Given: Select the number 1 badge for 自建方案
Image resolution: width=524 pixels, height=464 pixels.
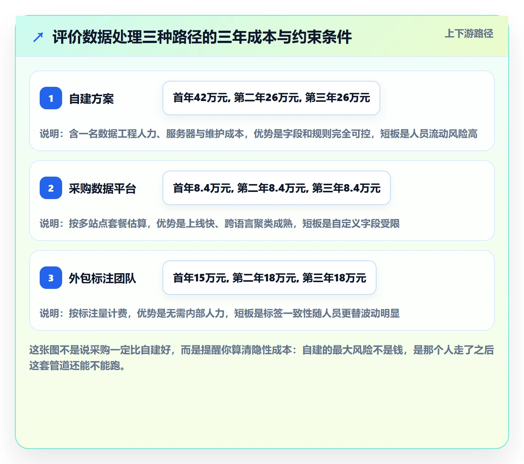Looking at the screenshot, I should click(x=51, y=98).
